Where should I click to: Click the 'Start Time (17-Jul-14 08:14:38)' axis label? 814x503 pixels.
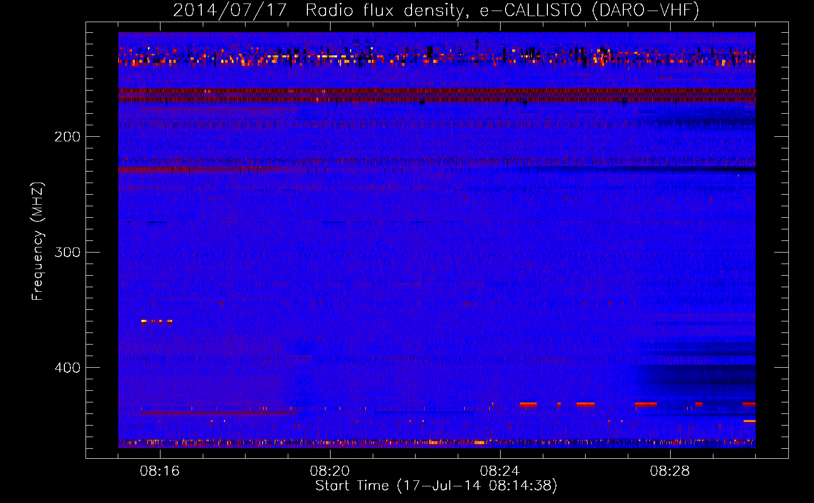436,486
